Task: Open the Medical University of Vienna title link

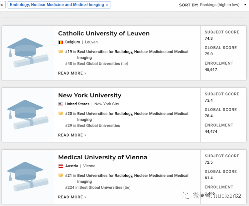Action: (x=103, y=157)
